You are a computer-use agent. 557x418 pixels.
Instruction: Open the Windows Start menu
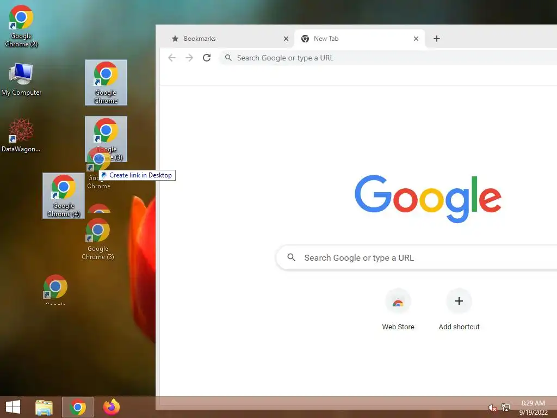pyautogui.click(x=13, y=407)
